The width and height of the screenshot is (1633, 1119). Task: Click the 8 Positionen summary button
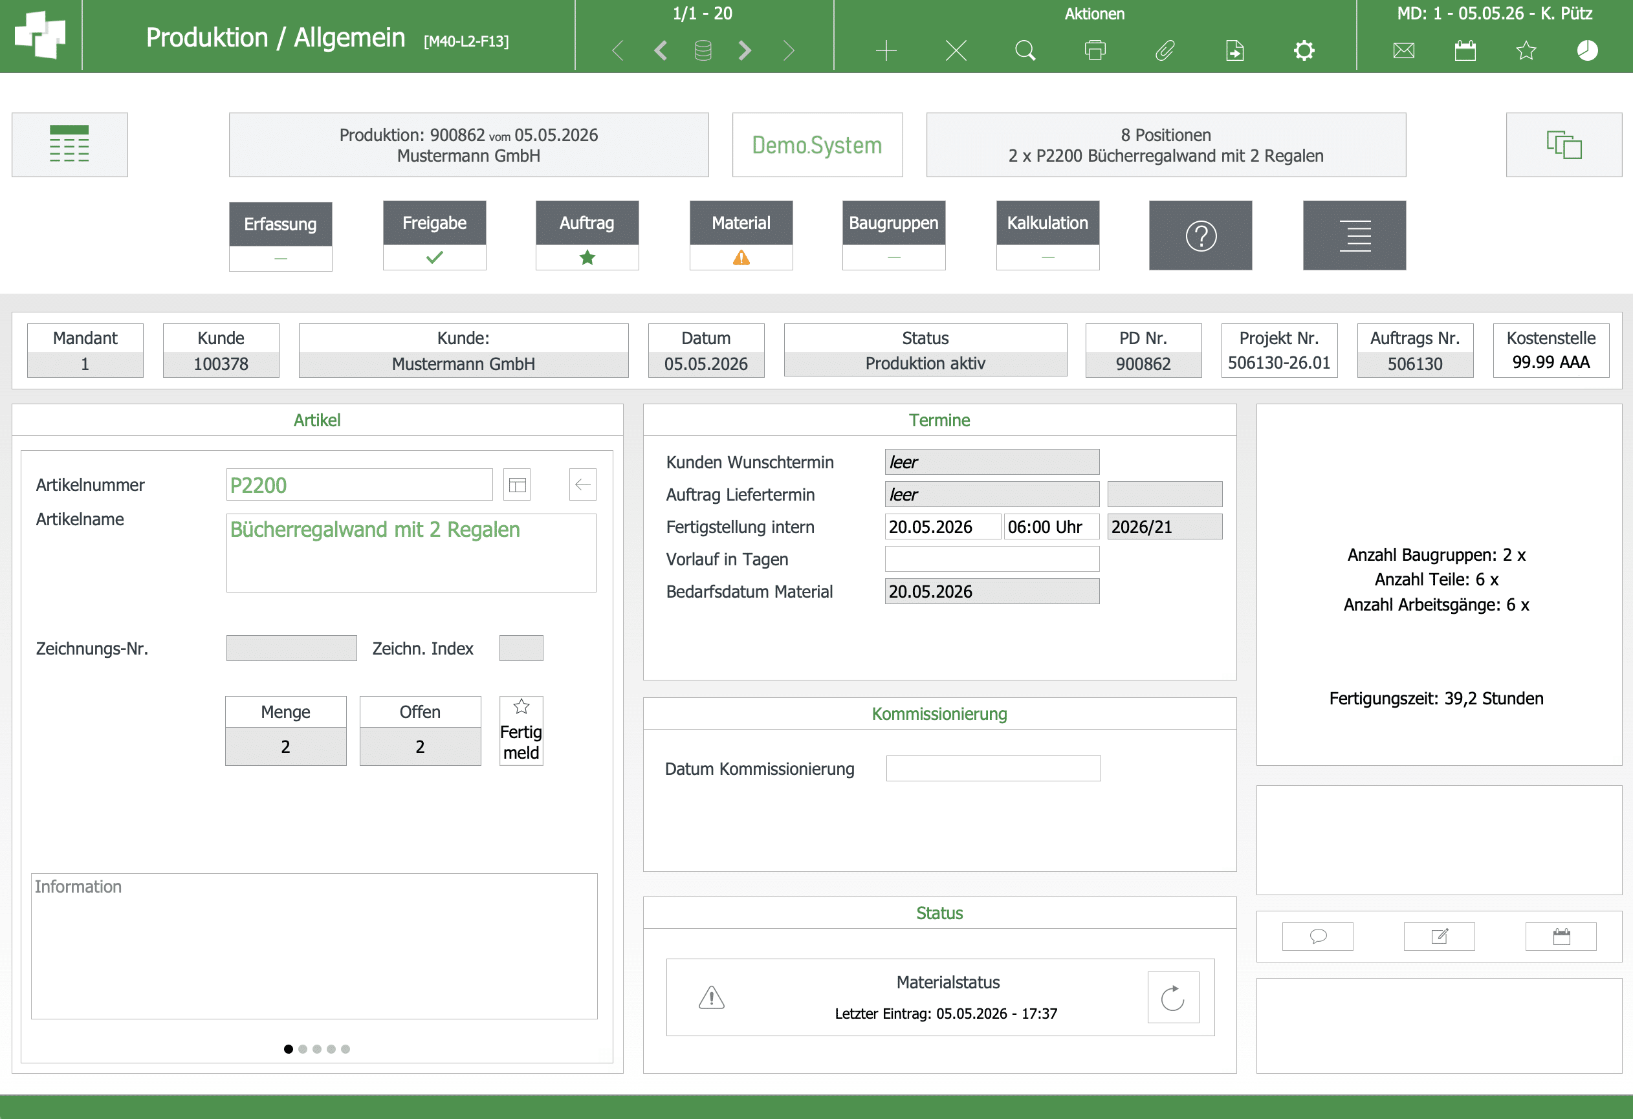pos(1166,145)
